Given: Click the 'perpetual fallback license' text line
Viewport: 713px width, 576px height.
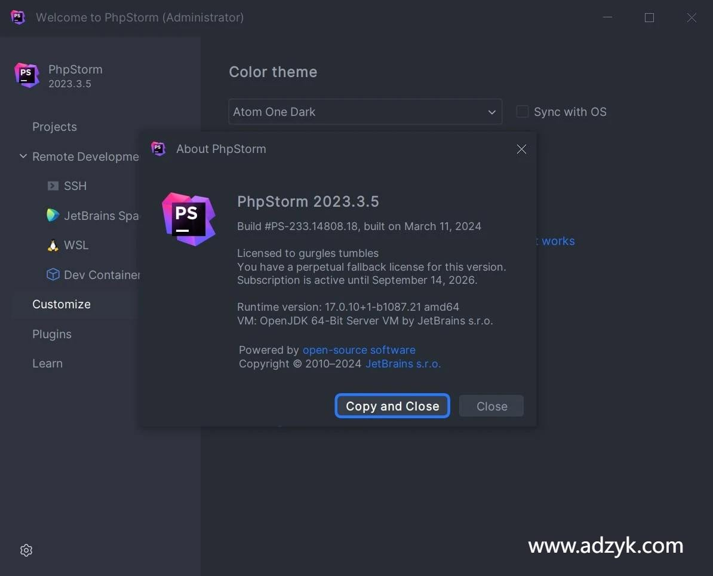Looking at the screenshot, I should click(371, 266).
